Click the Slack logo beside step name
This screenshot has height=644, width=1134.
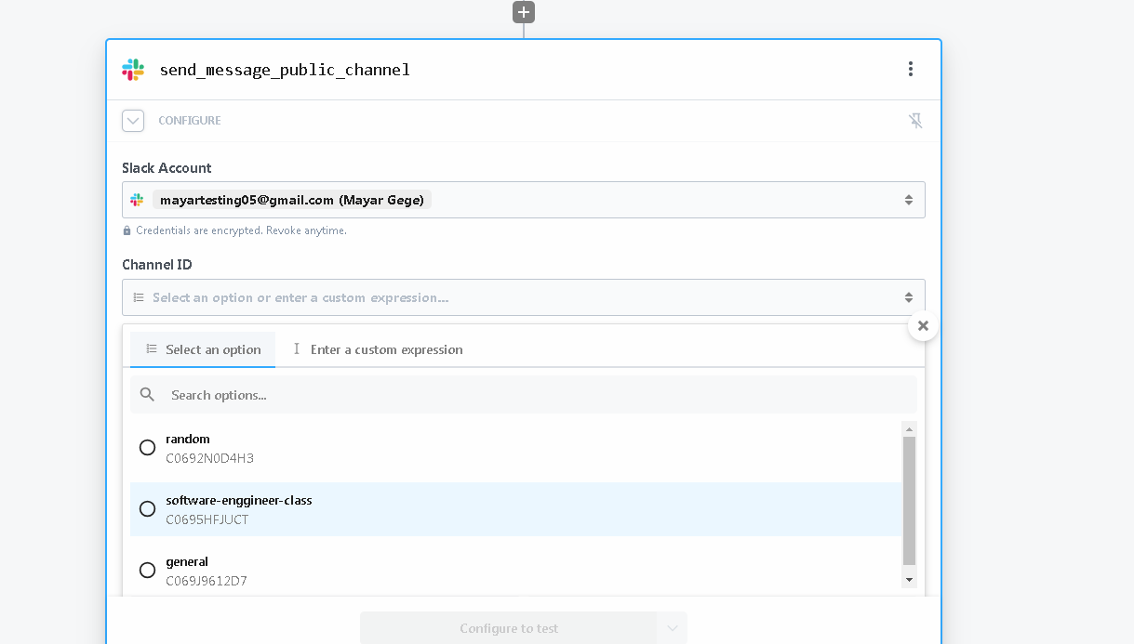pyautogui.click(x=133, y=70)
